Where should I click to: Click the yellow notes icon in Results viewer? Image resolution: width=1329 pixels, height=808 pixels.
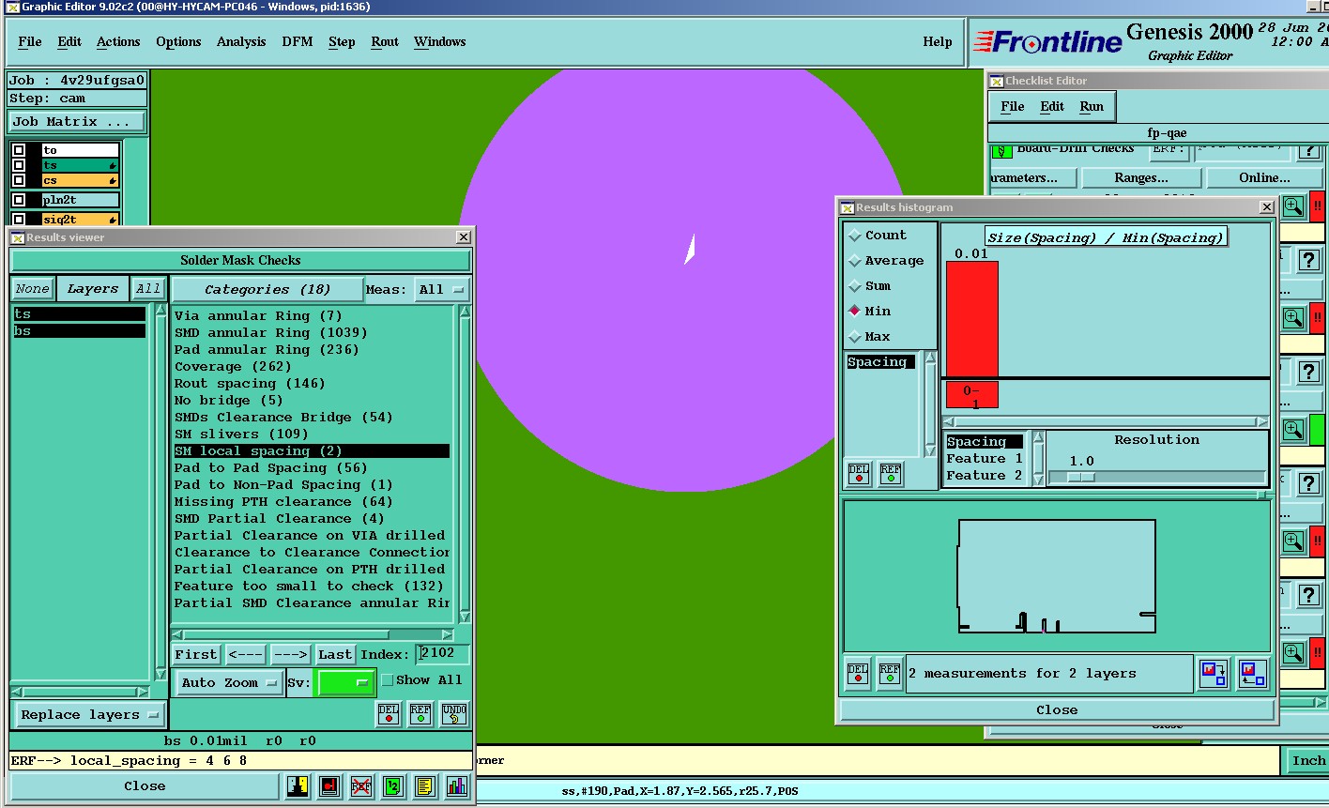point(424,786)
